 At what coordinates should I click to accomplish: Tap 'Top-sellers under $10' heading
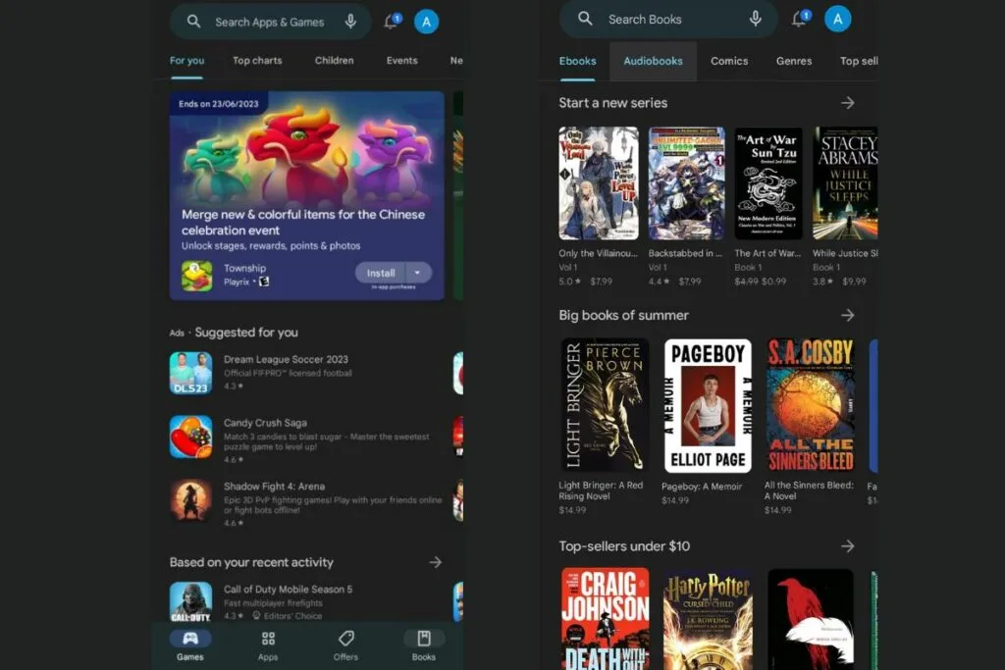tap(624, 545)
